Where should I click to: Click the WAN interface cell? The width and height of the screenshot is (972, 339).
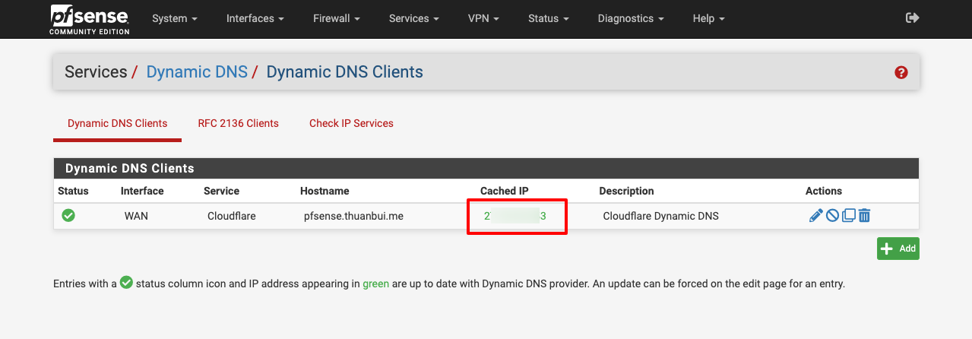coord(136,216)
